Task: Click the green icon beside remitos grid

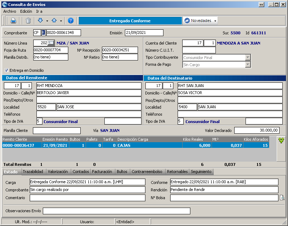Action: pos(281,140)
